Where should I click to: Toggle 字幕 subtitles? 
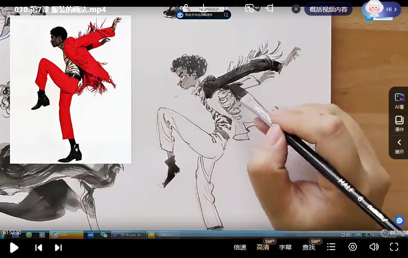(x=285, y=247)
